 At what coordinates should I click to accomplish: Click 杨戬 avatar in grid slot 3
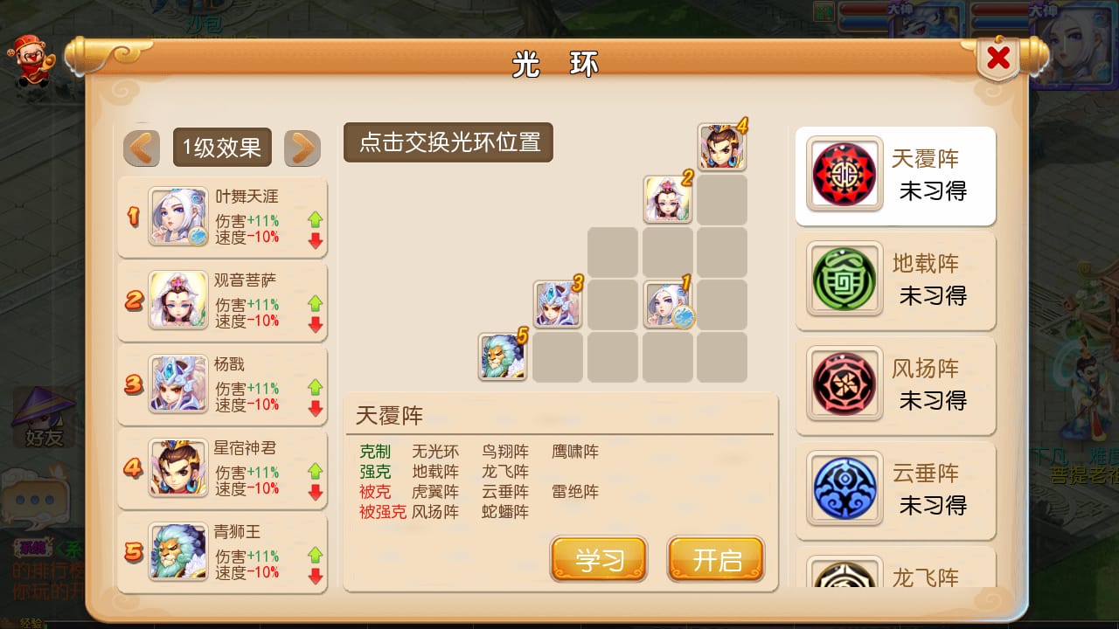point(558,303)
